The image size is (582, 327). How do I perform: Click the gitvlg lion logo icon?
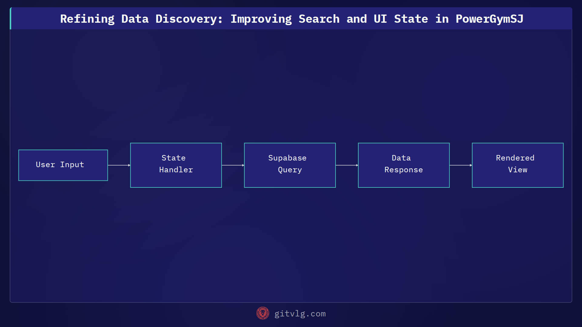tap(263, 313)
